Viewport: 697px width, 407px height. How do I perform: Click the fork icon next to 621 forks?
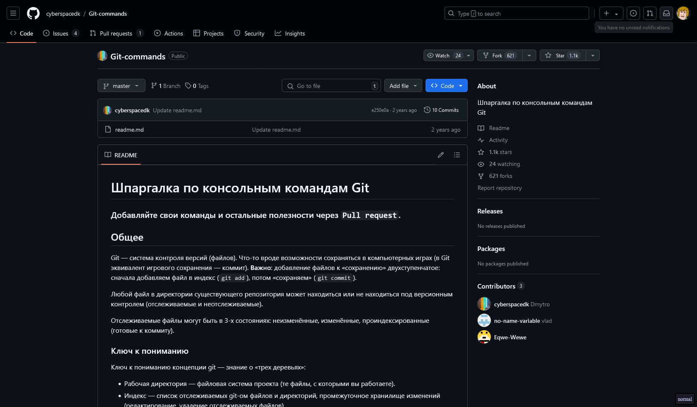[x=481, y=176]
